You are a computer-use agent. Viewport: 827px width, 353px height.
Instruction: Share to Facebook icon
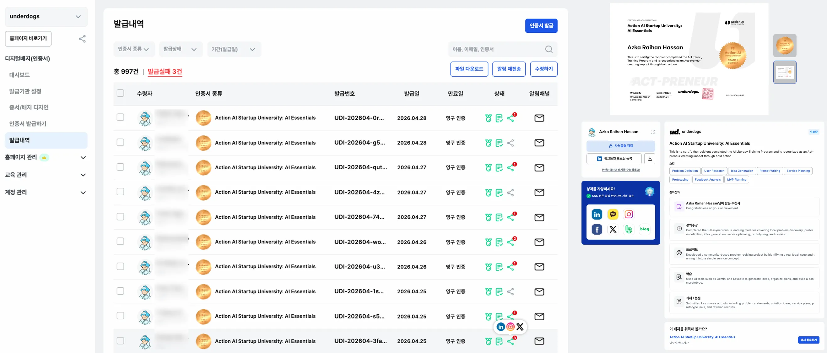click(597, 229)
